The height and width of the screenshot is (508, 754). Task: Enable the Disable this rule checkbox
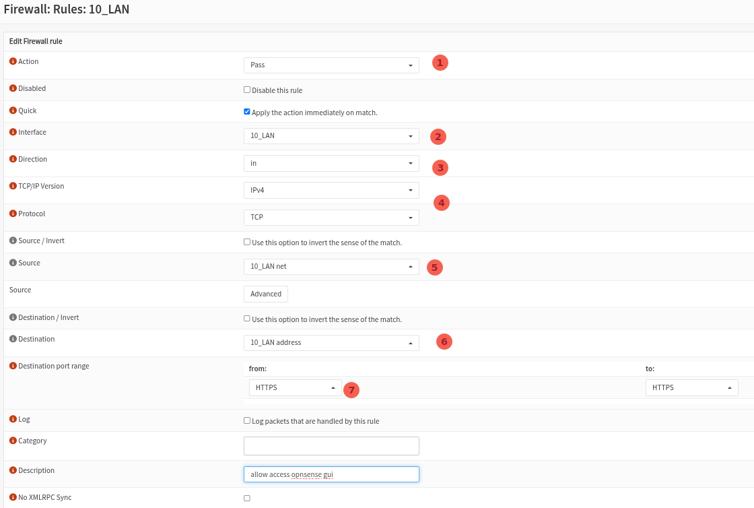247,89
